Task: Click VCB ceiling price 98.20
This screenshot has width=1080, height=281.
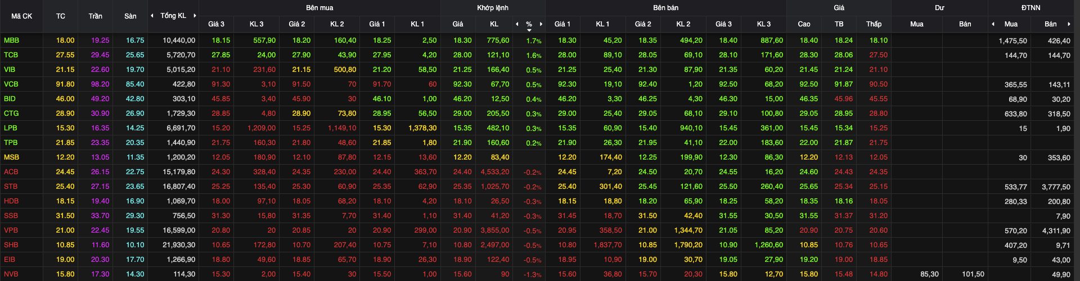Action: [100, 84]
